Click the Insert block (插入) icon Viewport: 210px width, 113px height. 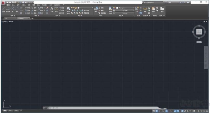coord(96,9)
